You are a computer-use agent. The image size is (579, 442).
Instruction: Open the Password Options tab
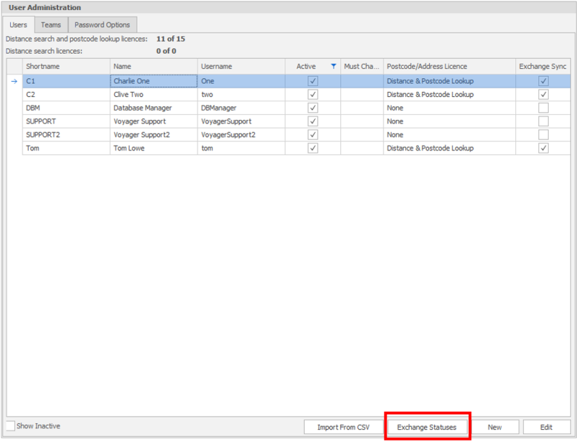102,25
